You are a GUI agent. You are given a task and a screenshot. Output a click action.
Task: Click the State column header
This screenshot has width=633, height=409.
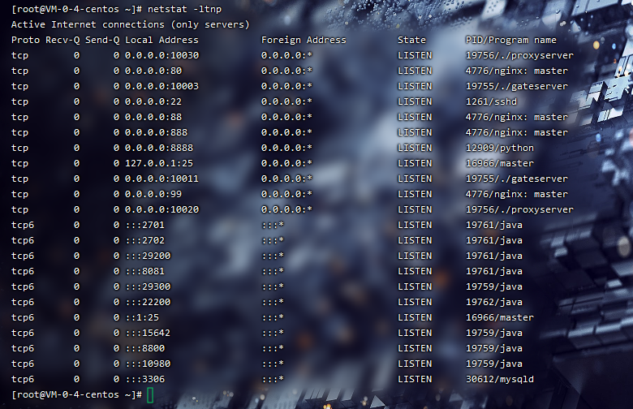[411, 40]
